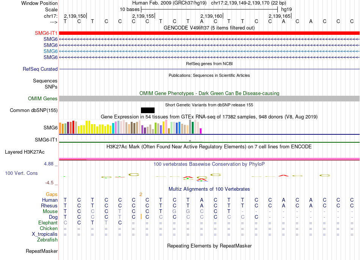
Task: Click Publications: Sequences in Scientific Articles title
Action: point(209,75)
